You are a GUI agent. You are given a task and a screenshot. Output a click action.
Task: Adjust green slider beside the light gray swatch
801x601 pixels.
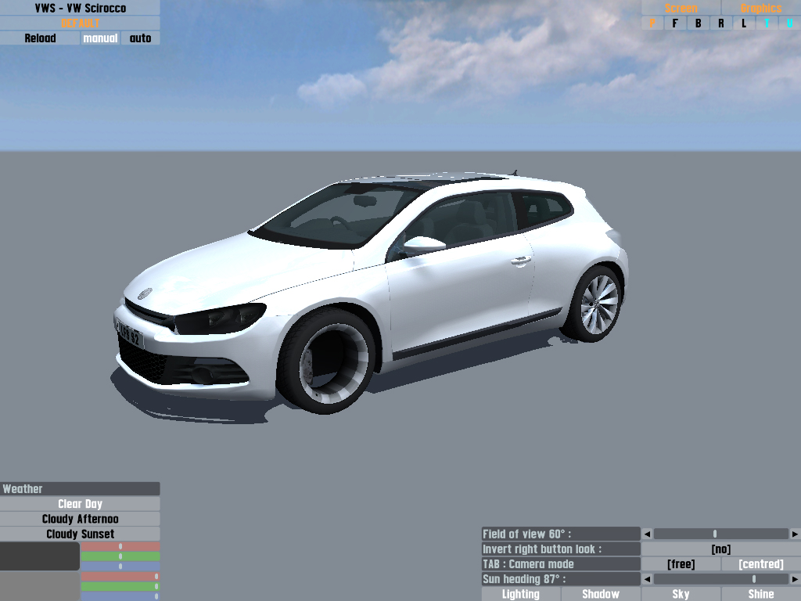pos(120,586)
